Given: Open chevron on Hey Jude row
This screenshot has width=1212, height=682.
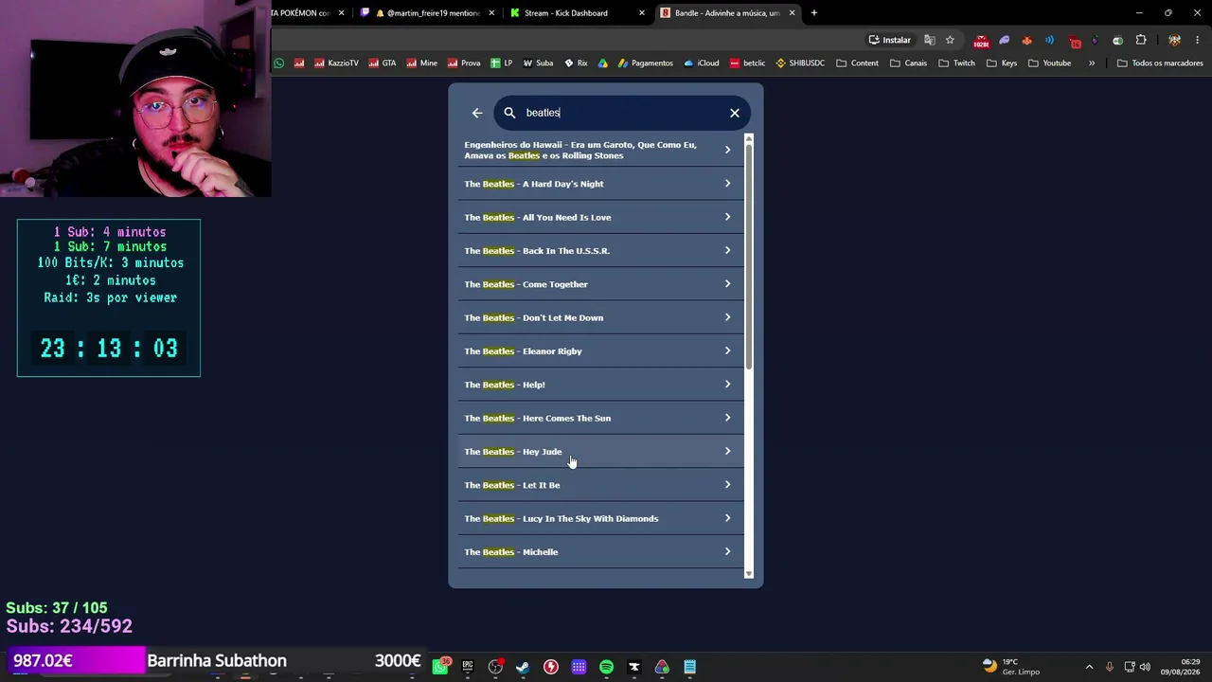Looking at the screenshot, I should point(727,452).
